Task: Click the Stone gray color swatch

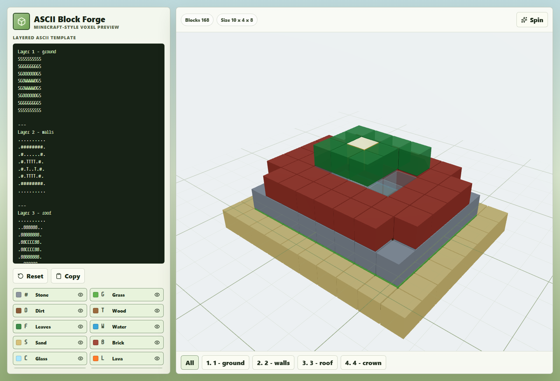Action: click(19, 295)
